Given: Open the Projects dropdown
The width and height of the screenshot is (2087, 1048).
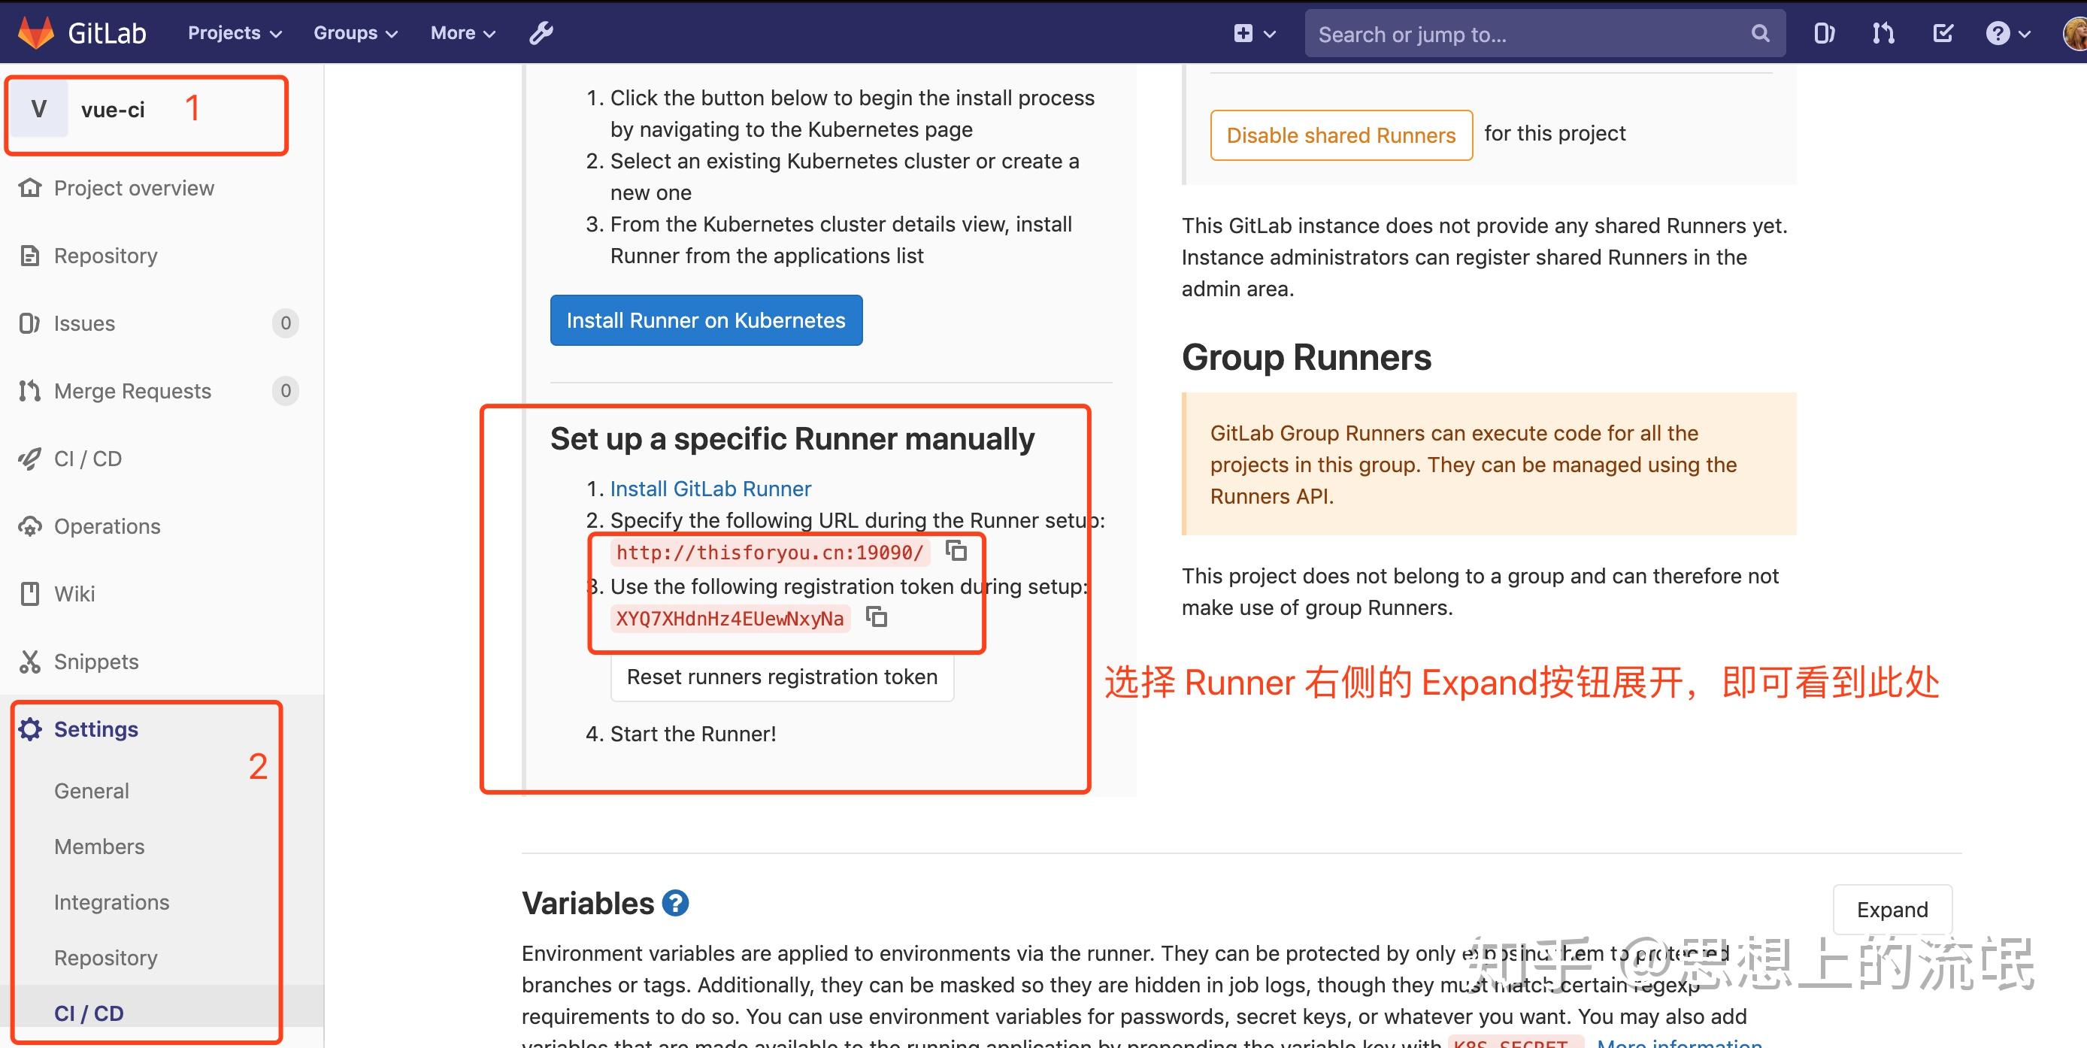Looking at the screenshot, I should (233, 32).
